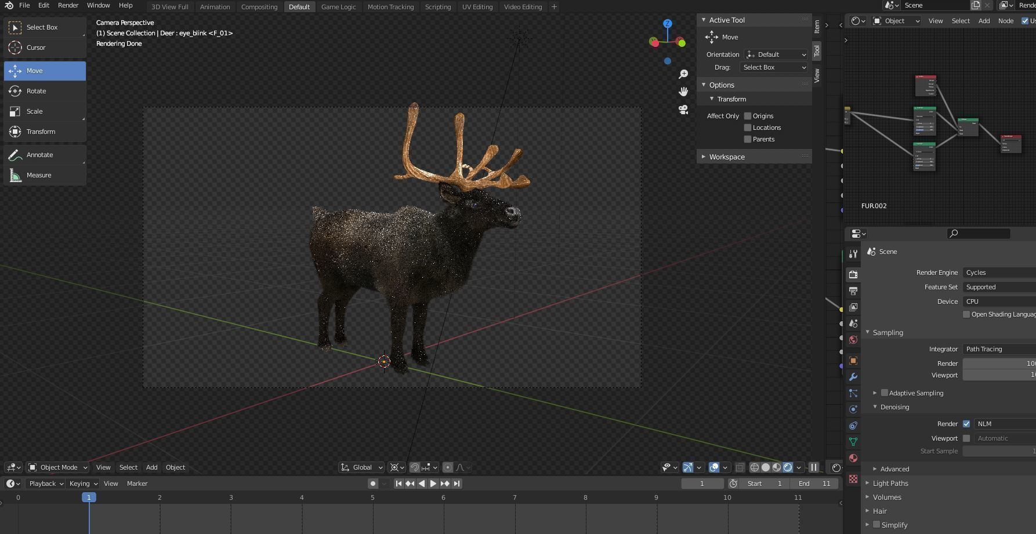Open the Render properties tab
Viewport: 1036px width, 534px height.
point(853,274)
